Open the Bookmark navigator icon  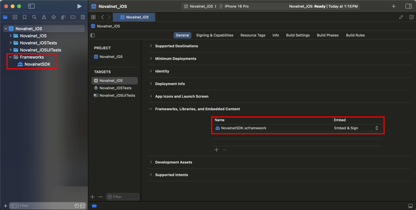tap(25, 17)
